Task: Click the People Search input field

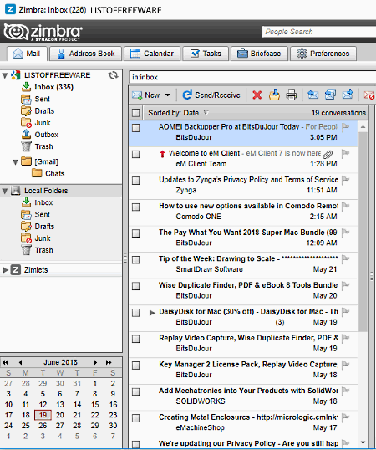Action: 318,32
